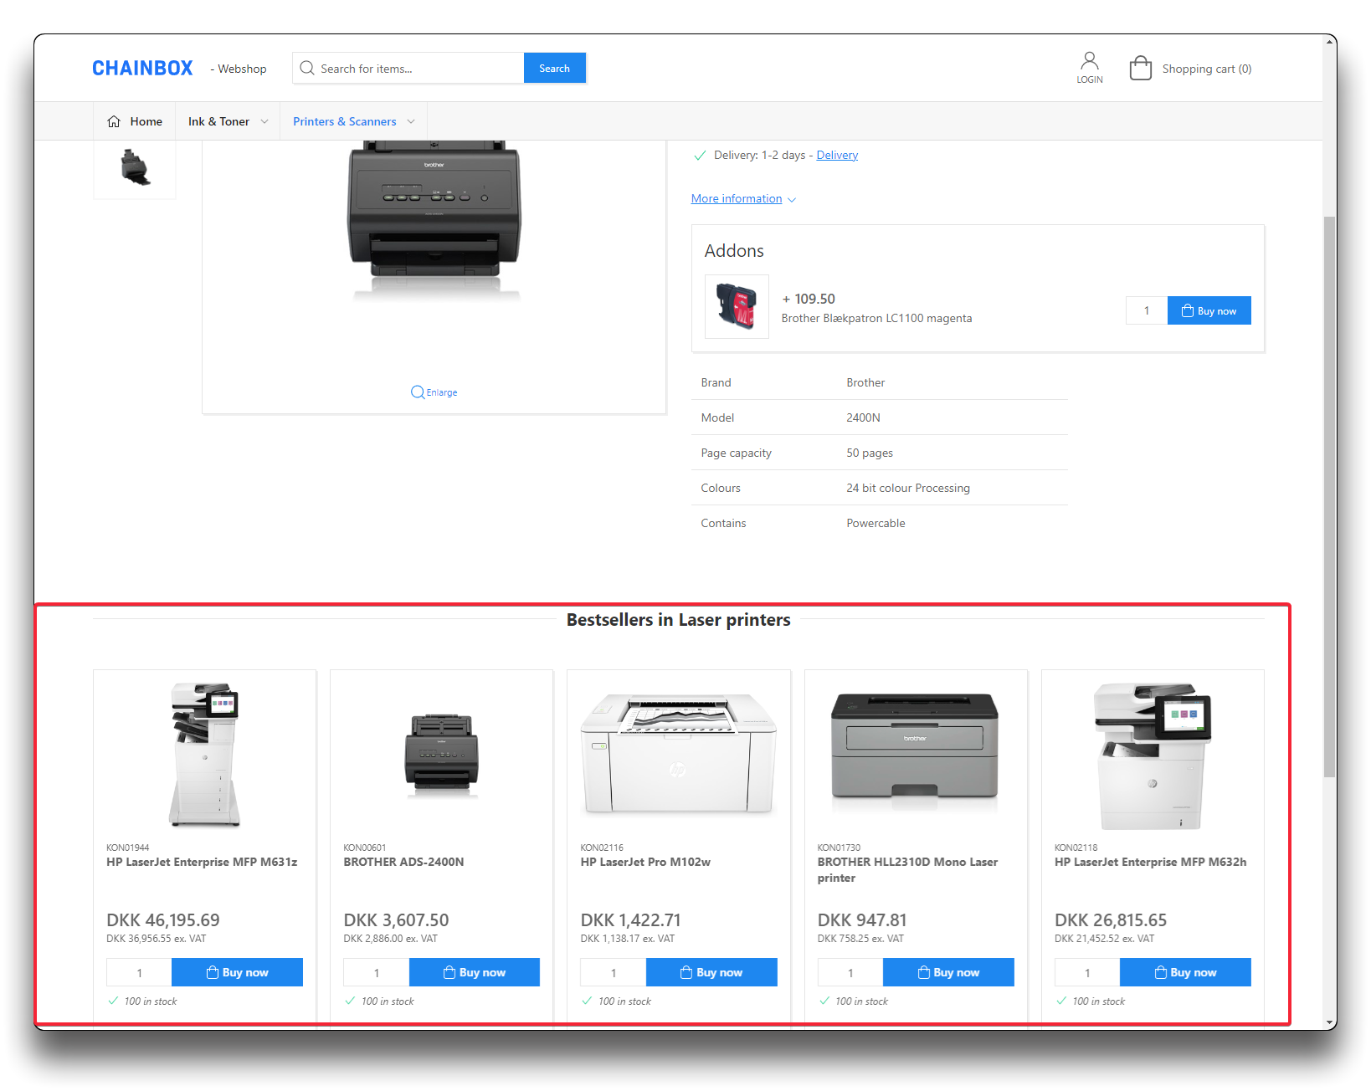
Task: Set quantity for HP M632h
Action: 1086,972
